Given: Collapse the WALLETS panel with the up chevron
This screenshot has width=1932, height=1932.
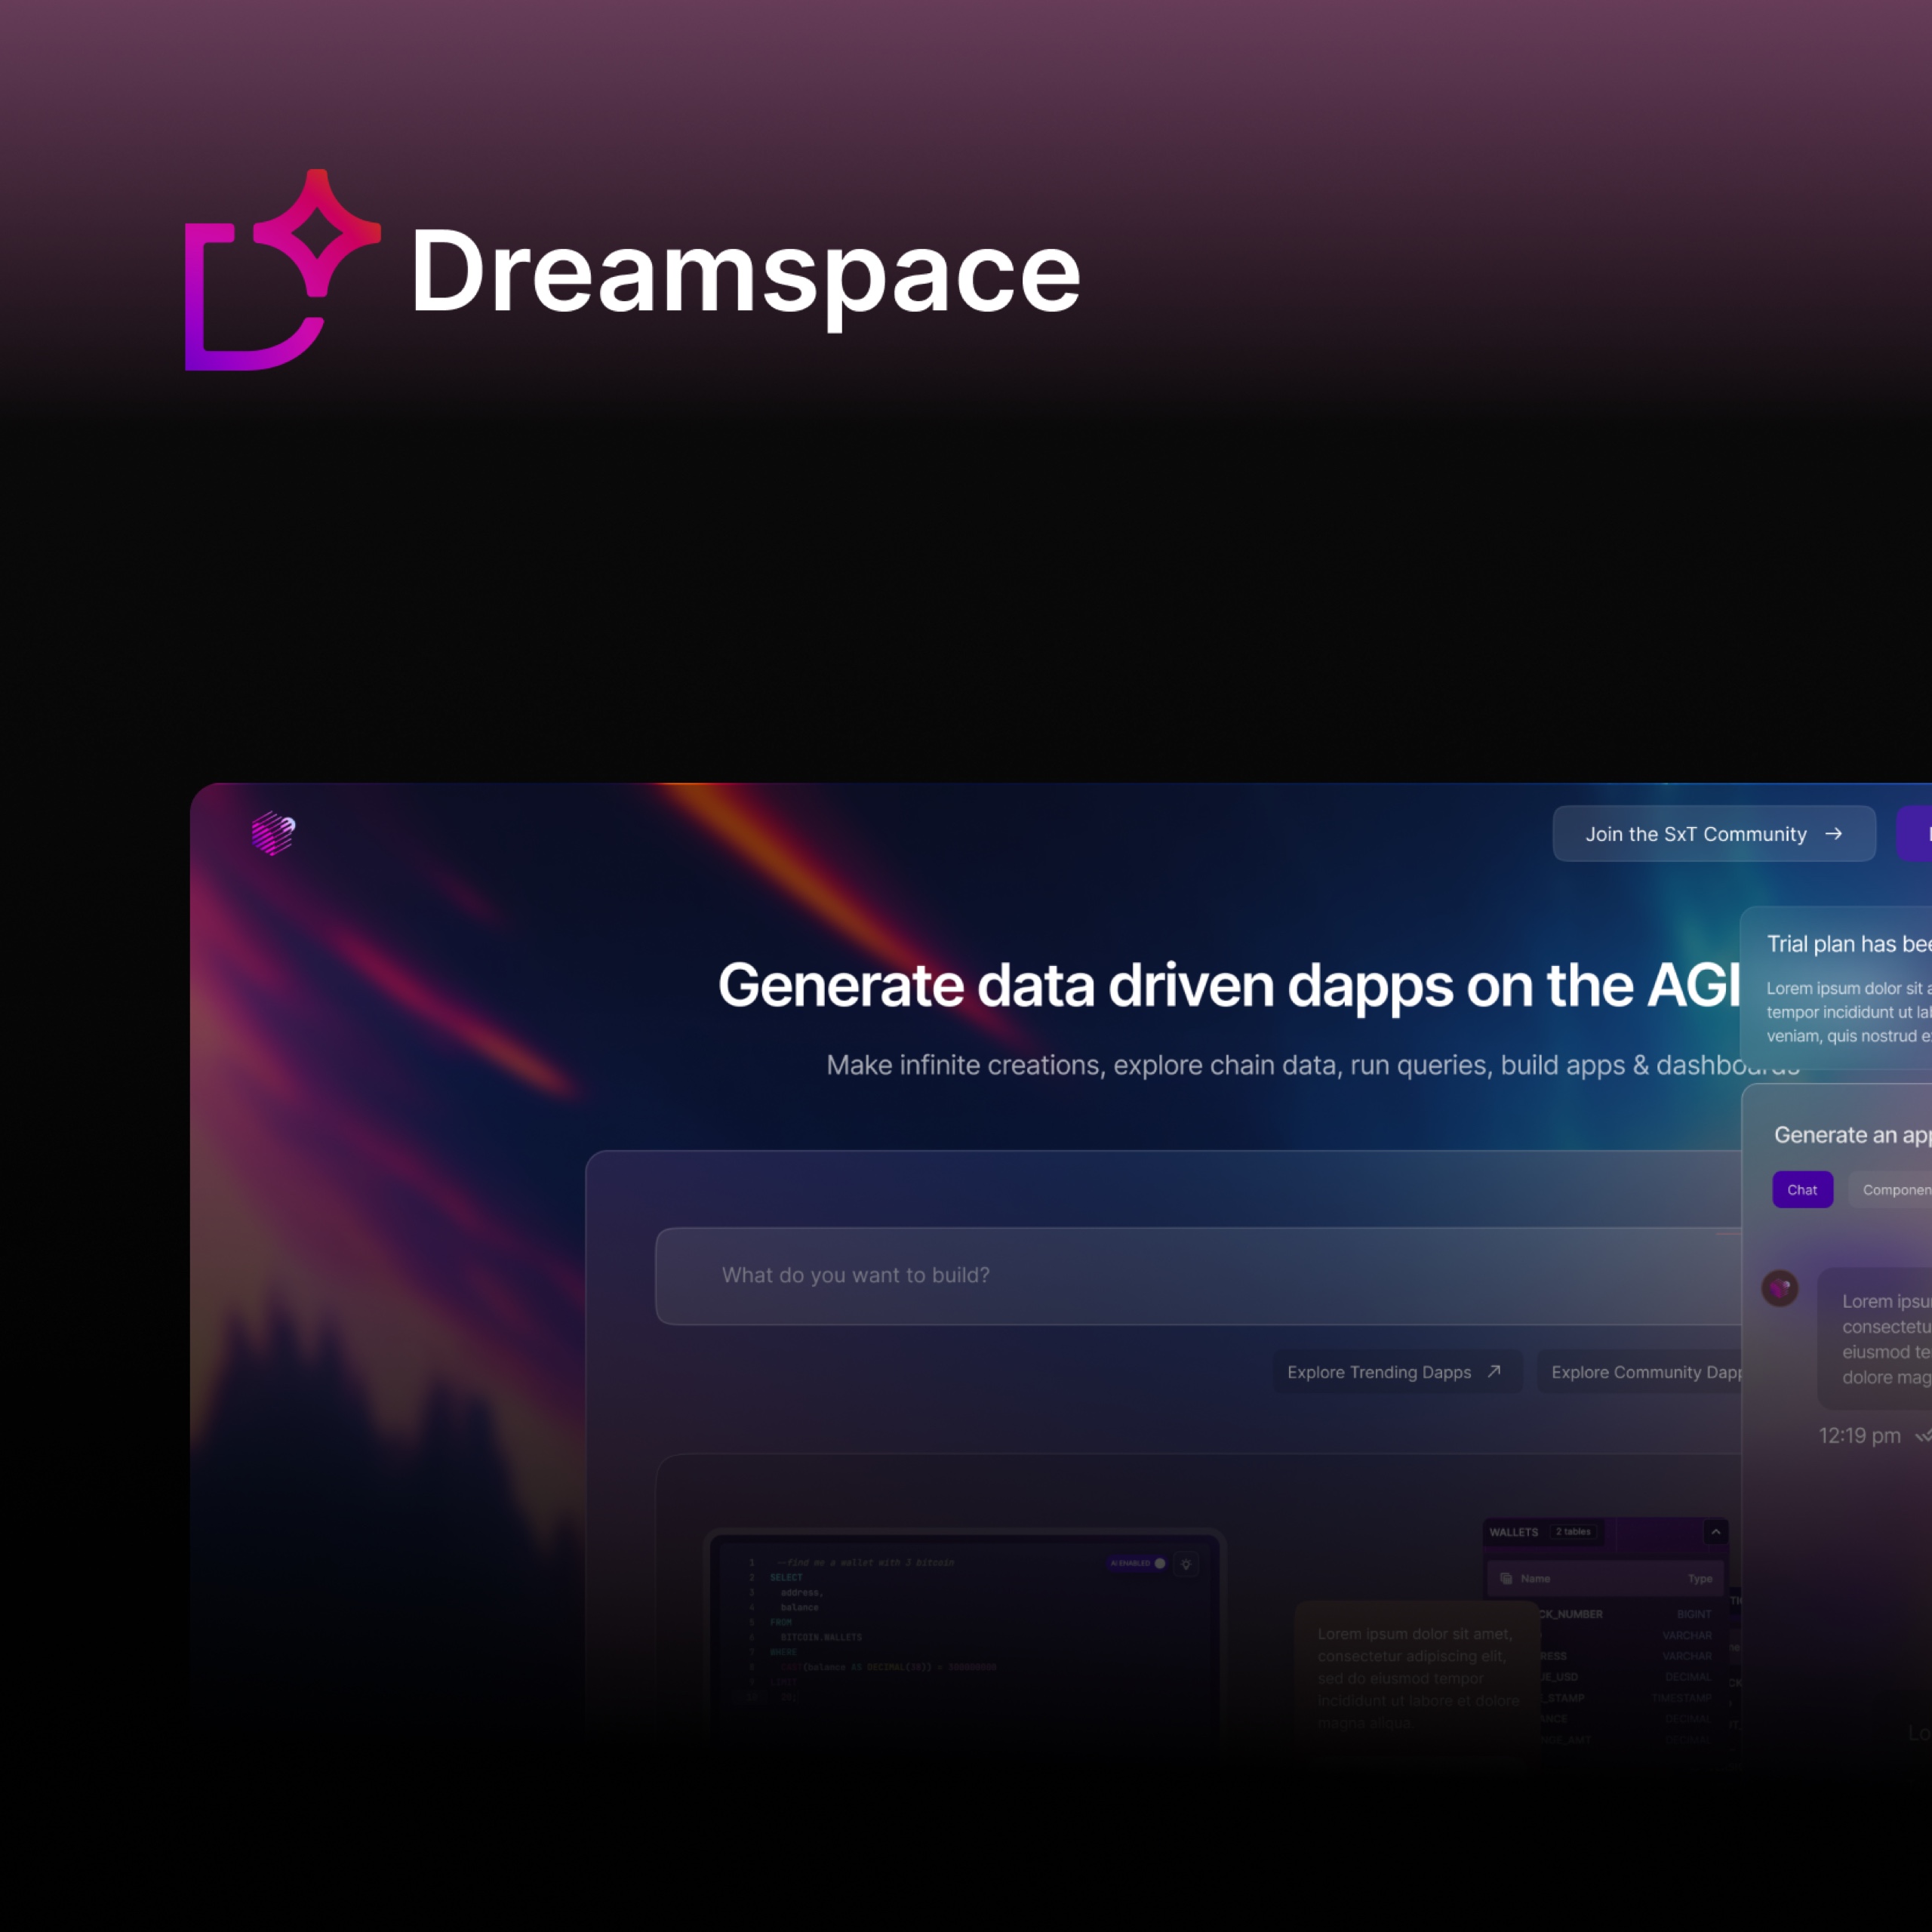Looking at the screenshot, I should click(x=1716, y=1532).
